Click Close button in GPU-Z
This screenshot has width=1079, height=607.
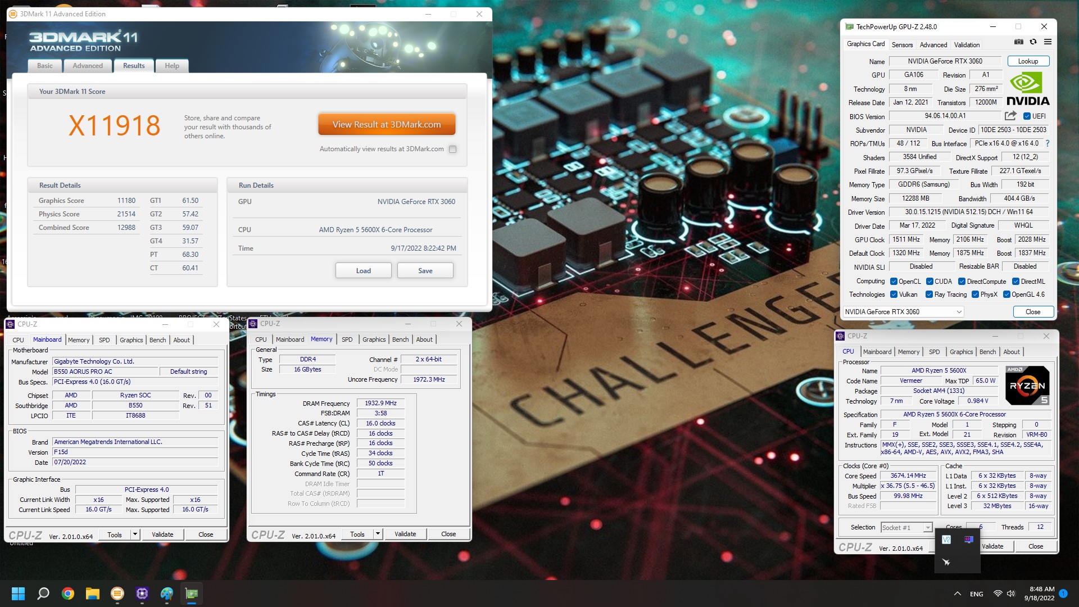click(x=1033, y=312)
